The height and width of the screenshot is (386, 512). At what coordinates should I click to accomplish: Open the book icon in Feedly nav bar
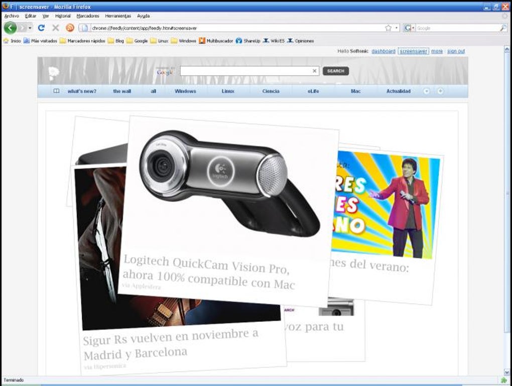click(57, 91)
